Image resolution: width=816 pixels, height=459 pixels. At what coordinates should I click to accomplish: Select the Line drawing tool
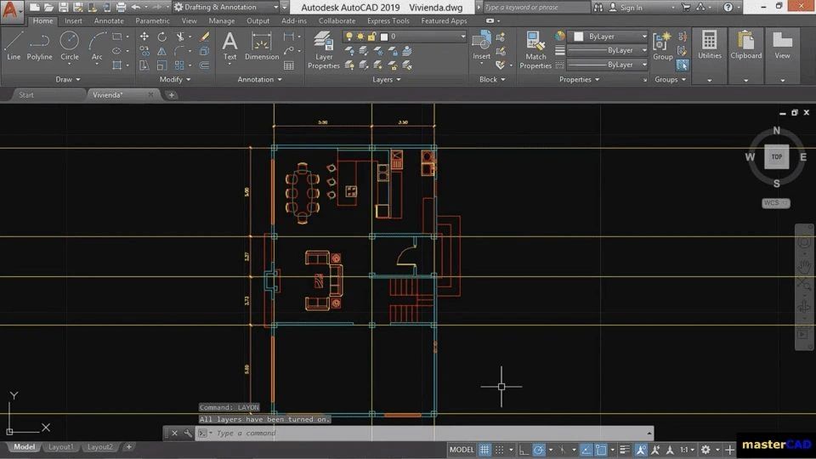pos(14,46)
